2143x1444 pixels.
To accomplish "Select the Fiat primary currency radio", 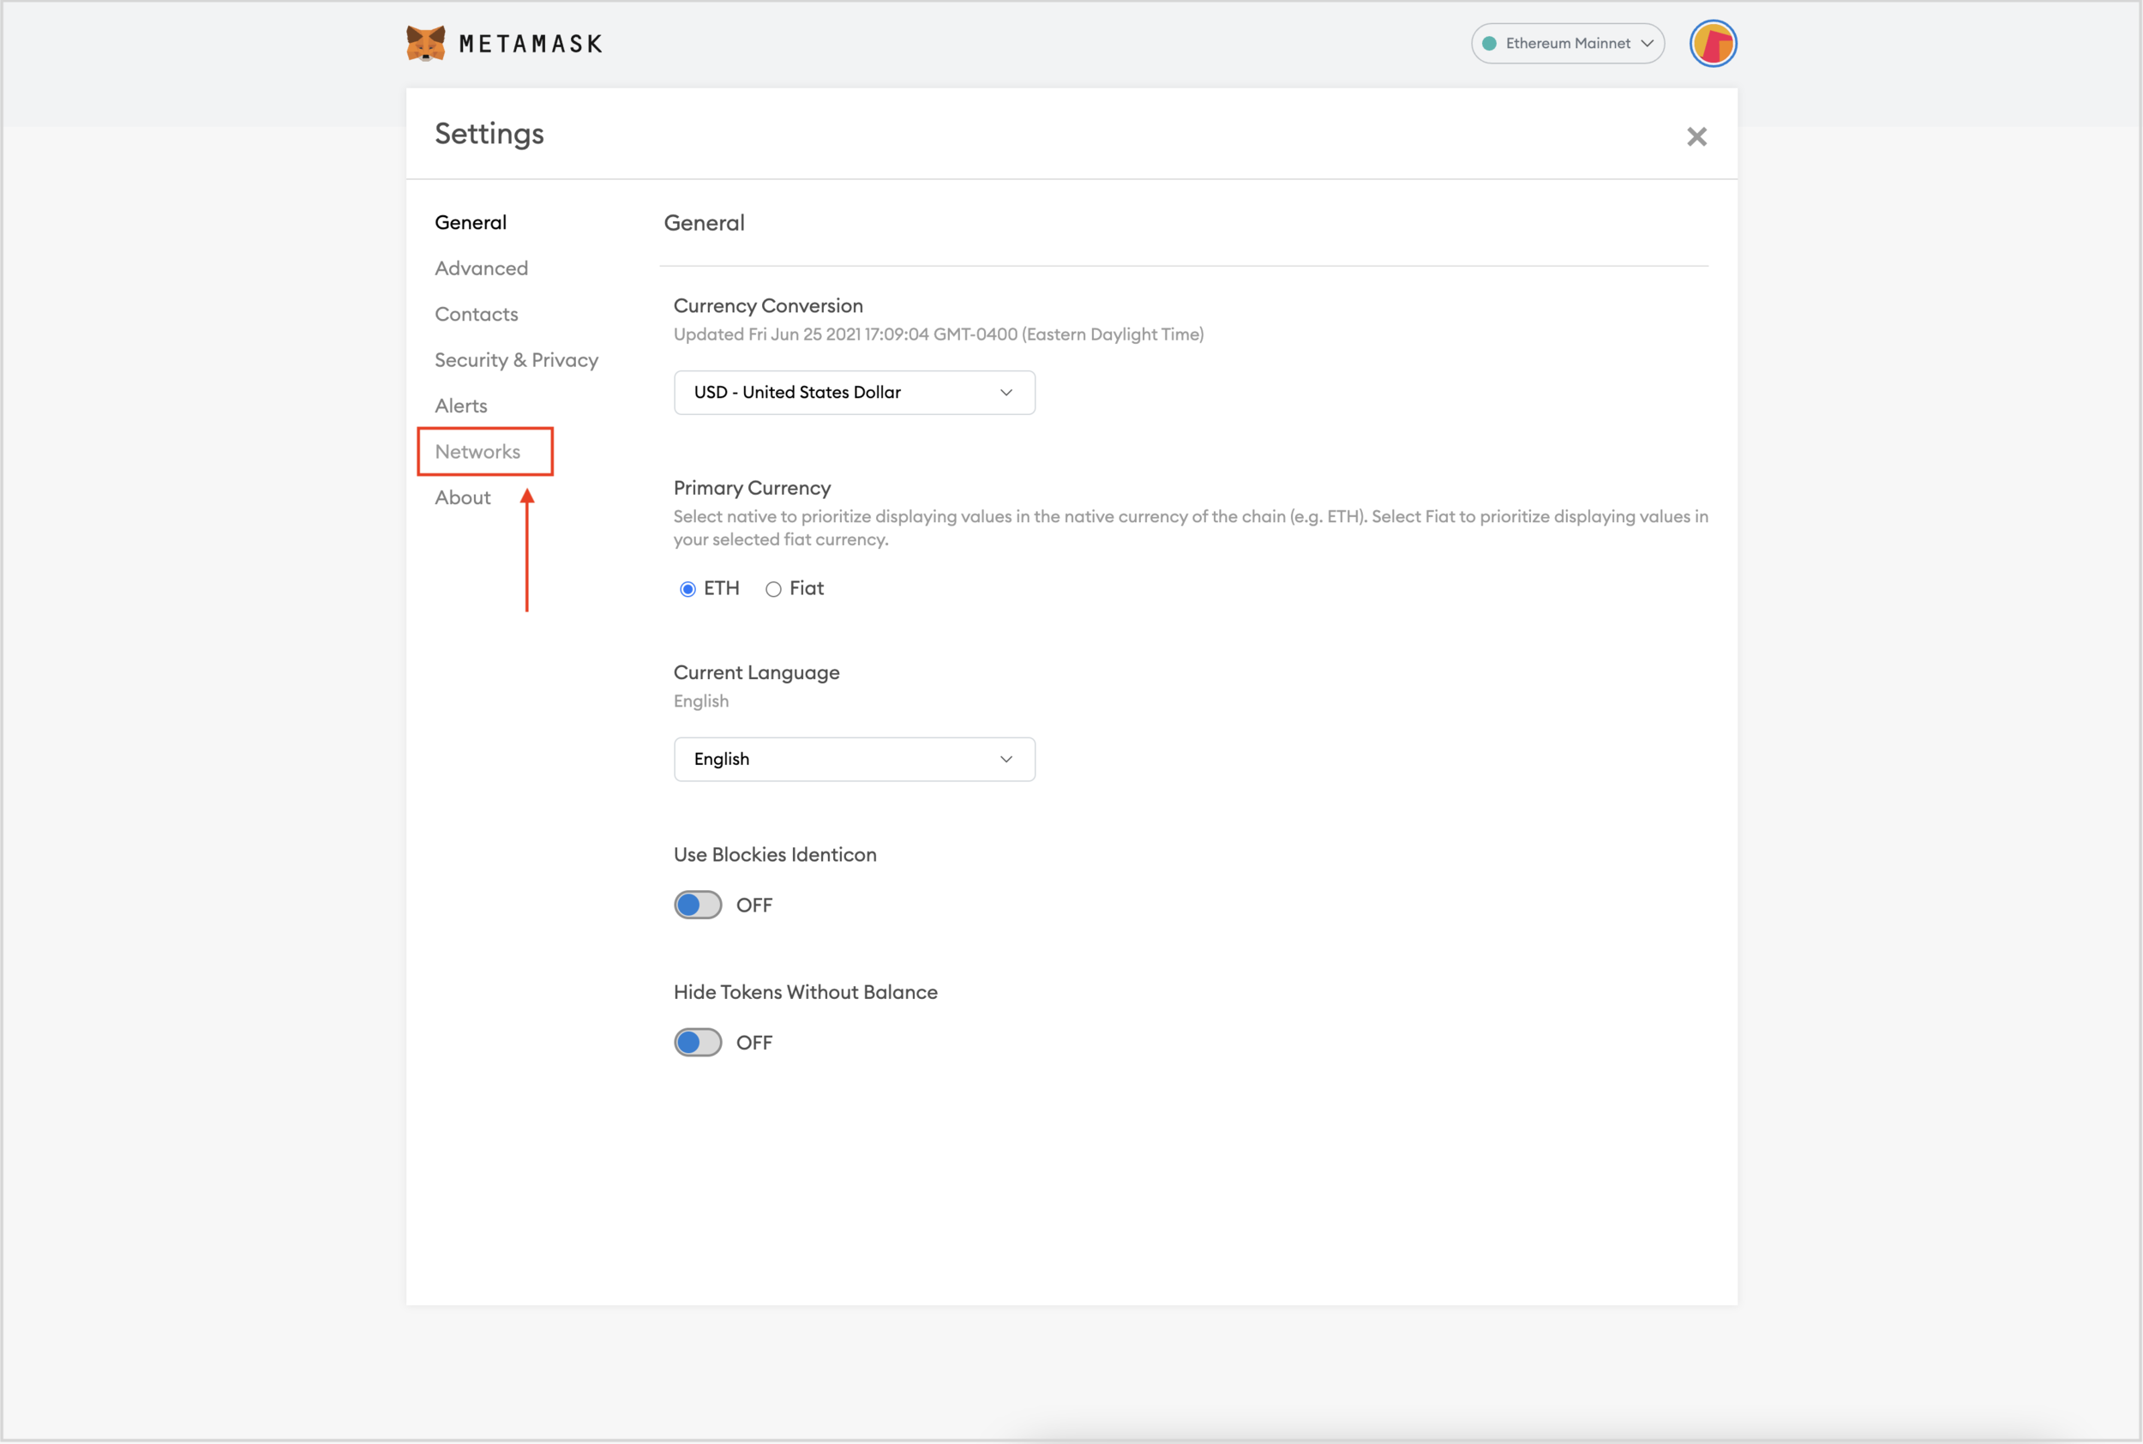I will [x=772, y=588].
